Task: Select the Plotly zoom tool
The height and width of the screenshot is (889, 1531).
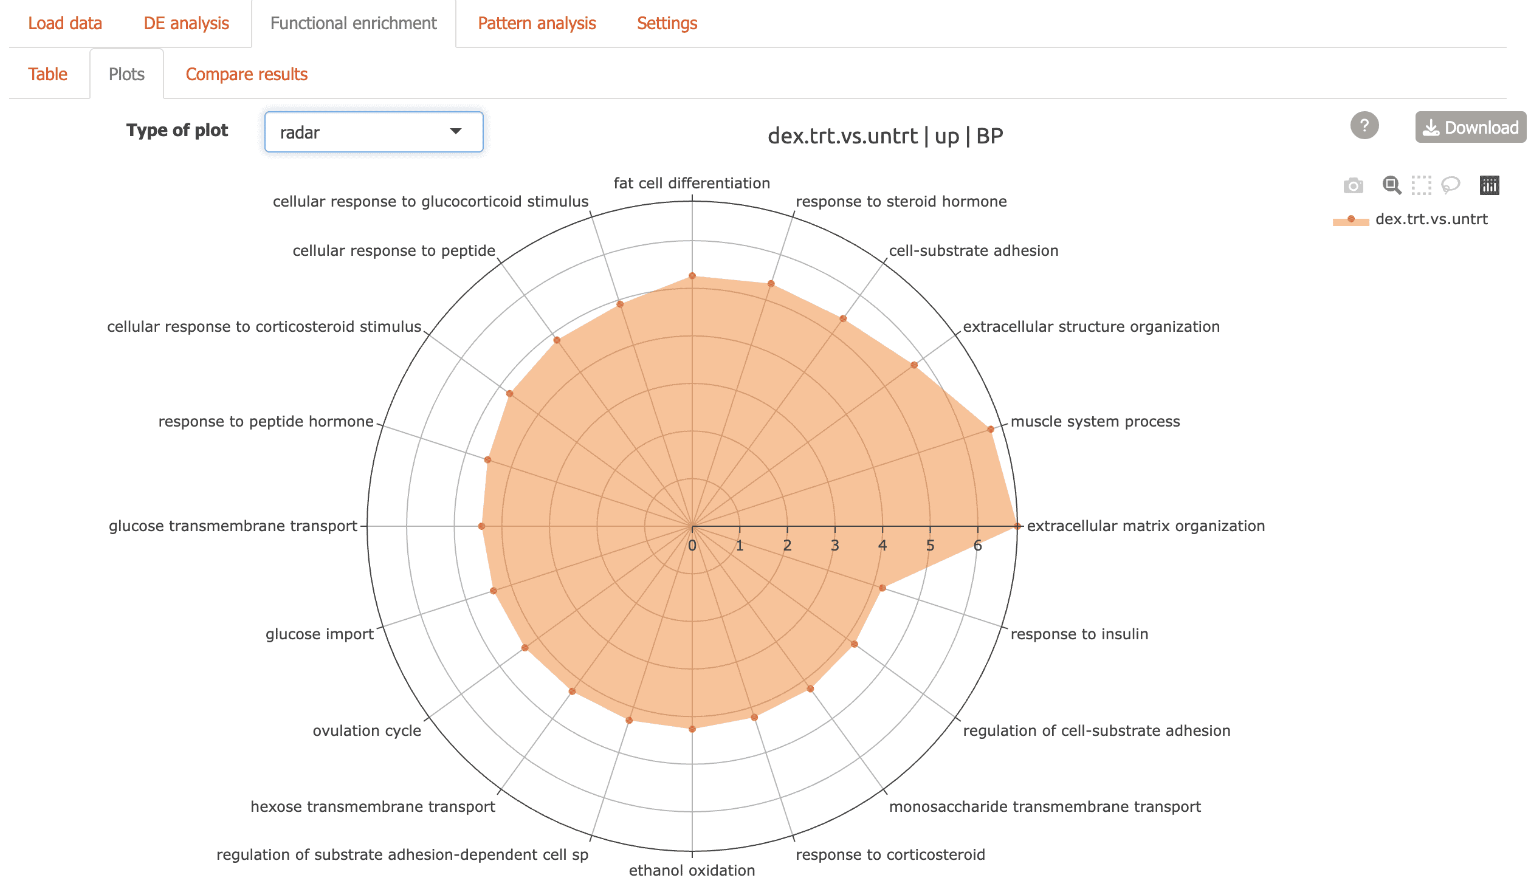Action: pos(1391,185)
